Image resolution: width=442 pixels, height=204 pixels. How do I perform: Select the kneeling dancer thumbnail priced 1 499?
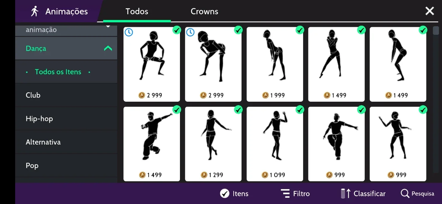pyautogui.click(x=152, y=144)
